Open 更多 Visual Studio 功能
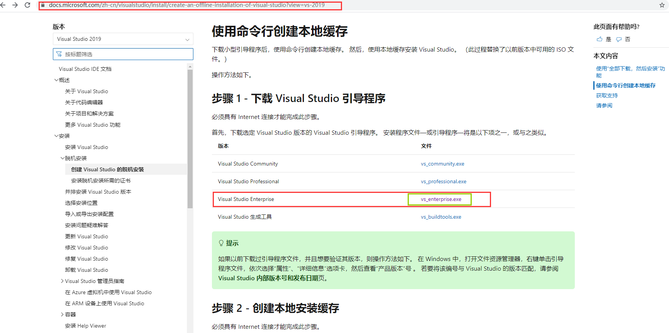This screenshot has height=333, width=669. [93, 125]
